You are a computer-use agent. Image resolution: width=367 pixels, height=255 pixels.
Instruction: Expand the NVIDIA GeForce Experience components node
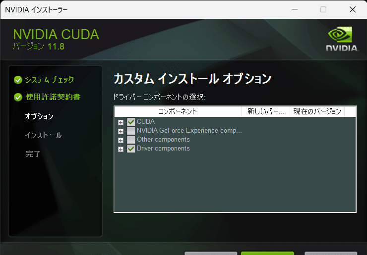coord(121,131)
